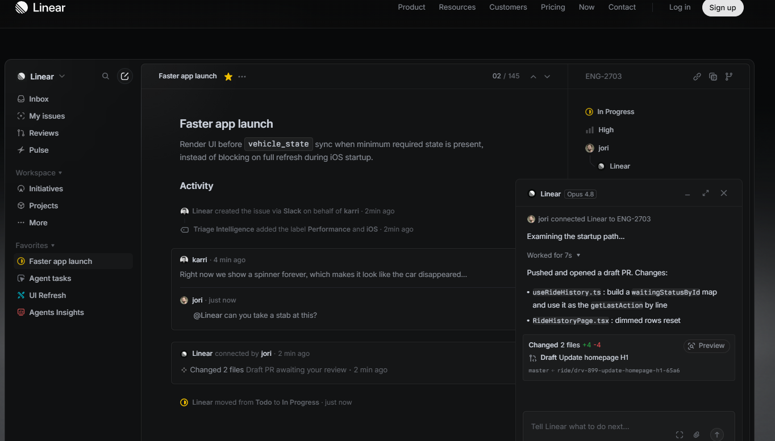Copy the issue link with the chain icon
Screen dimensions: 775x441
pos(697,77)
